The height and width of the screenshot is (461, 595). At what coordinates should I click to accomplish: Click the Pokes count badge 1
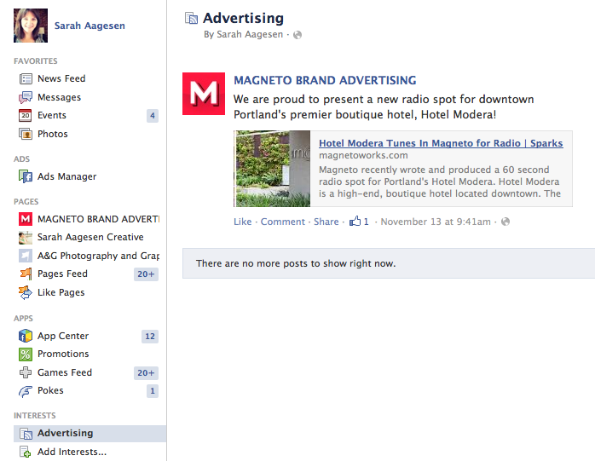153,391
